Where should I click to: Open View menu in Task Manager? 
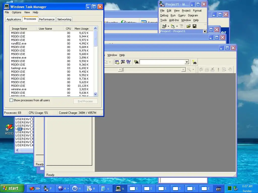point(27,12)
